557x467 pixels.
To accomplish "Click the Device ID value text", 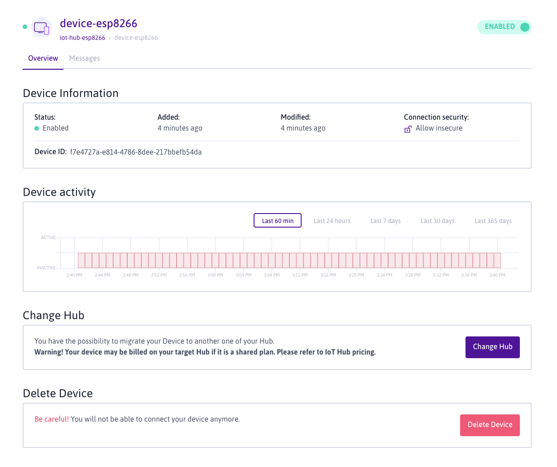I will [136, 152].
